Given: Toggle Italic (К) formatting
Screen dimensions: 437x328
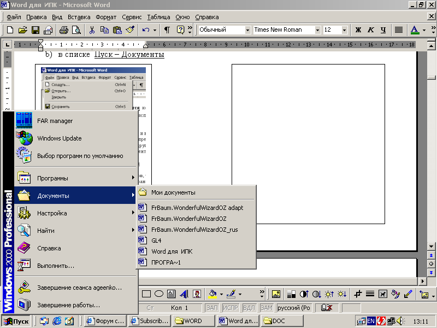Looking at the screenshot, I should pyautogui.click(x=371, y=30).
